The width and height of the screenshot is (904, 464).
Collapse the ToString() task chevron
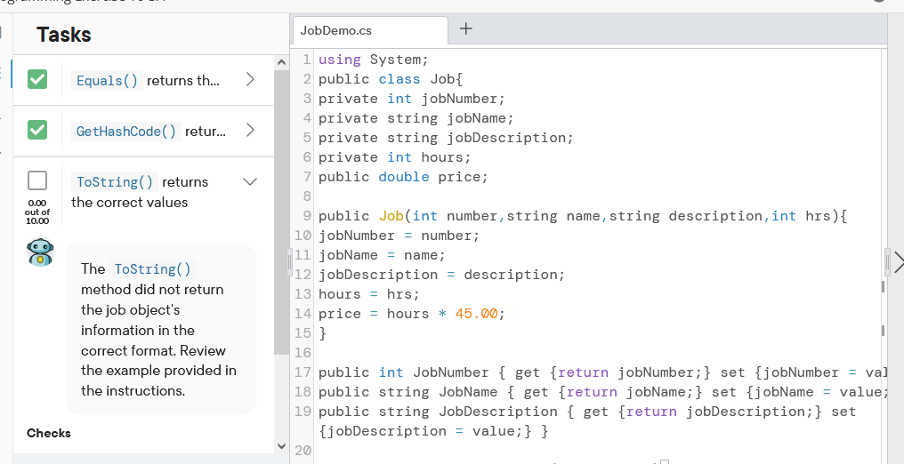coord(250,182)
